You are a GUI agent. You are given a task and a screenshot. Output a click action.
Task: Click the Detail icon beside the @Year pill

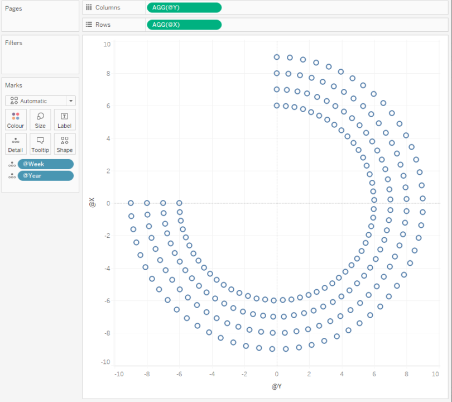(x=11, y=175)
